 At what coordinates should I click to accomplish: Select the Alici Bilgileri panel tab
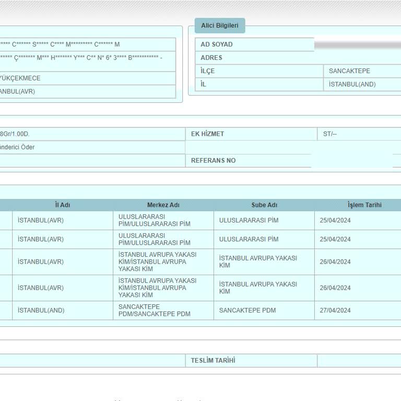tap(219, 26)
